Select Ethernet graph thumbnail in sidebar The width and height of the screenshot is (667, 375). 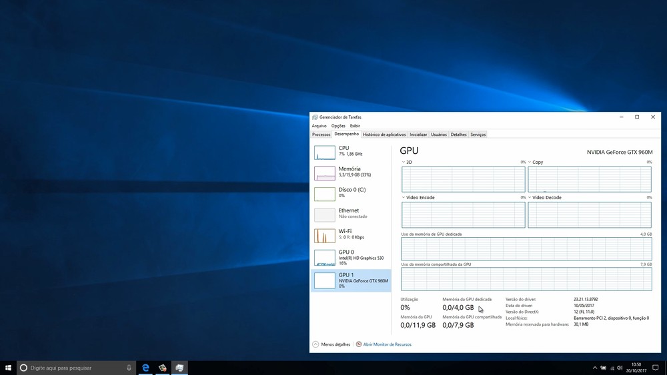point(325,215)
